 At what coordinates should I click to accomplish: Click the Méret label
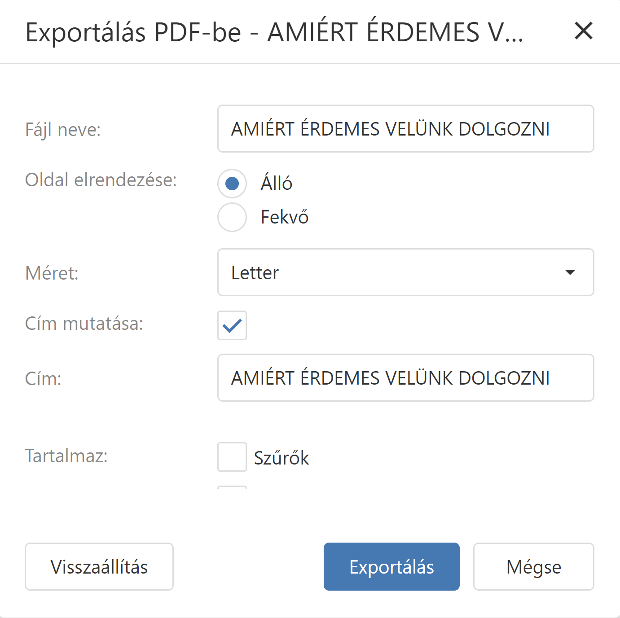point(52,273)
